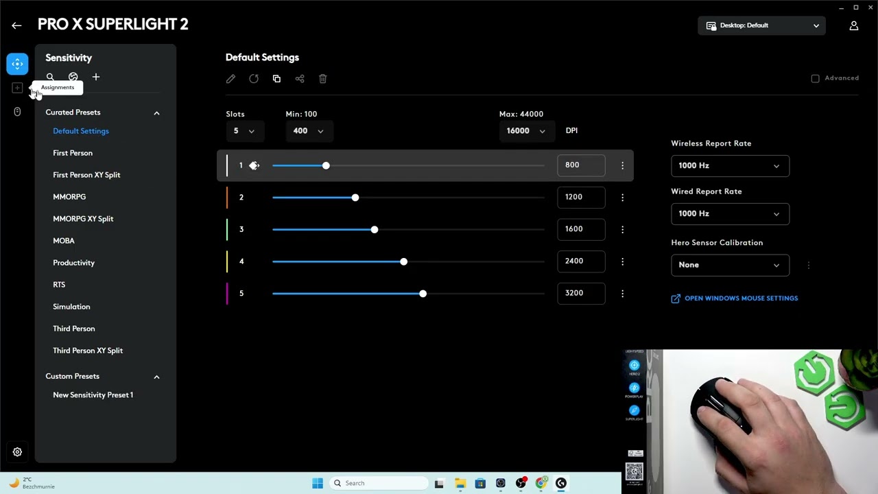Collapse the Custom Presets section
This screenshot has width=878, height=494.
pos(156,377)
